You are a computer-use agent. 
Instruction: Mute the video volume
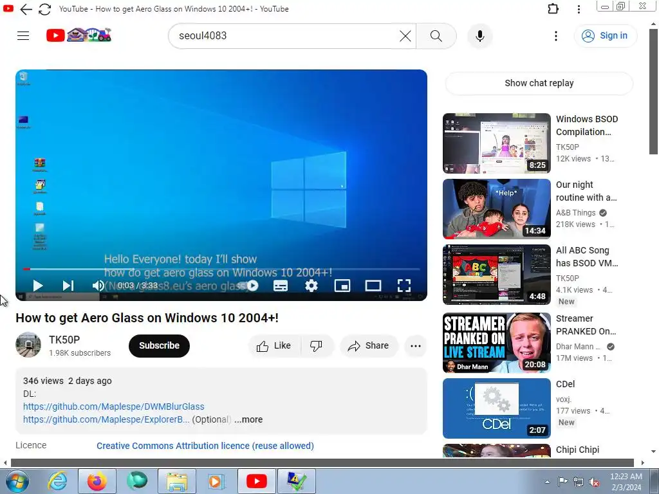point(98,286)
